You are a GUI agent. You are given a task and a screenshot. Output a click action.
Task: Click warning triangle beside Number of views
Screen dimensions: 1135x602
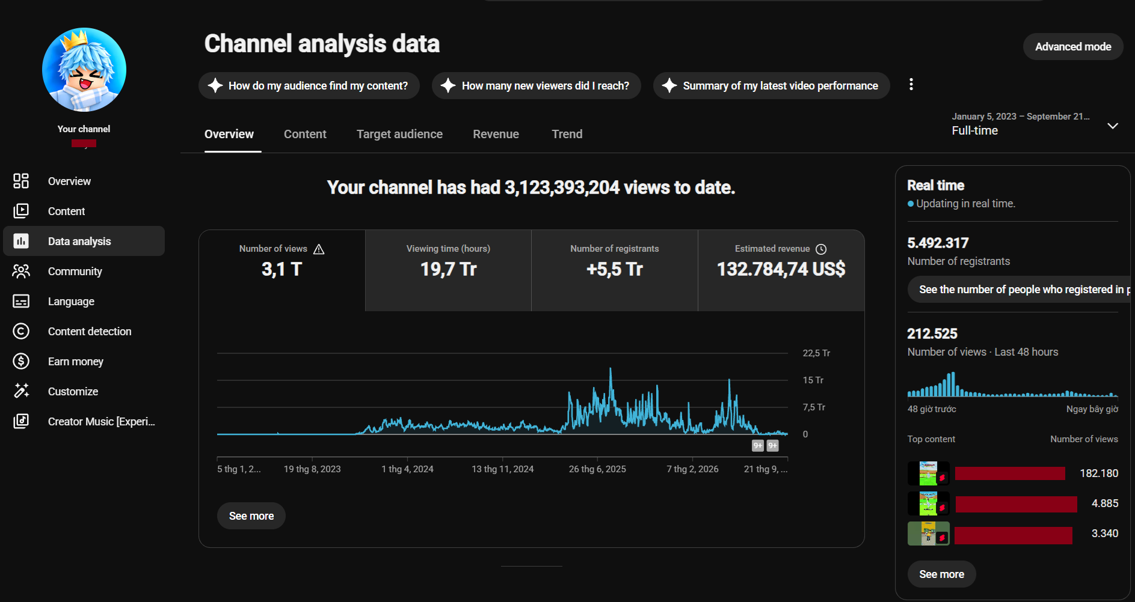[x=319, y=249]
